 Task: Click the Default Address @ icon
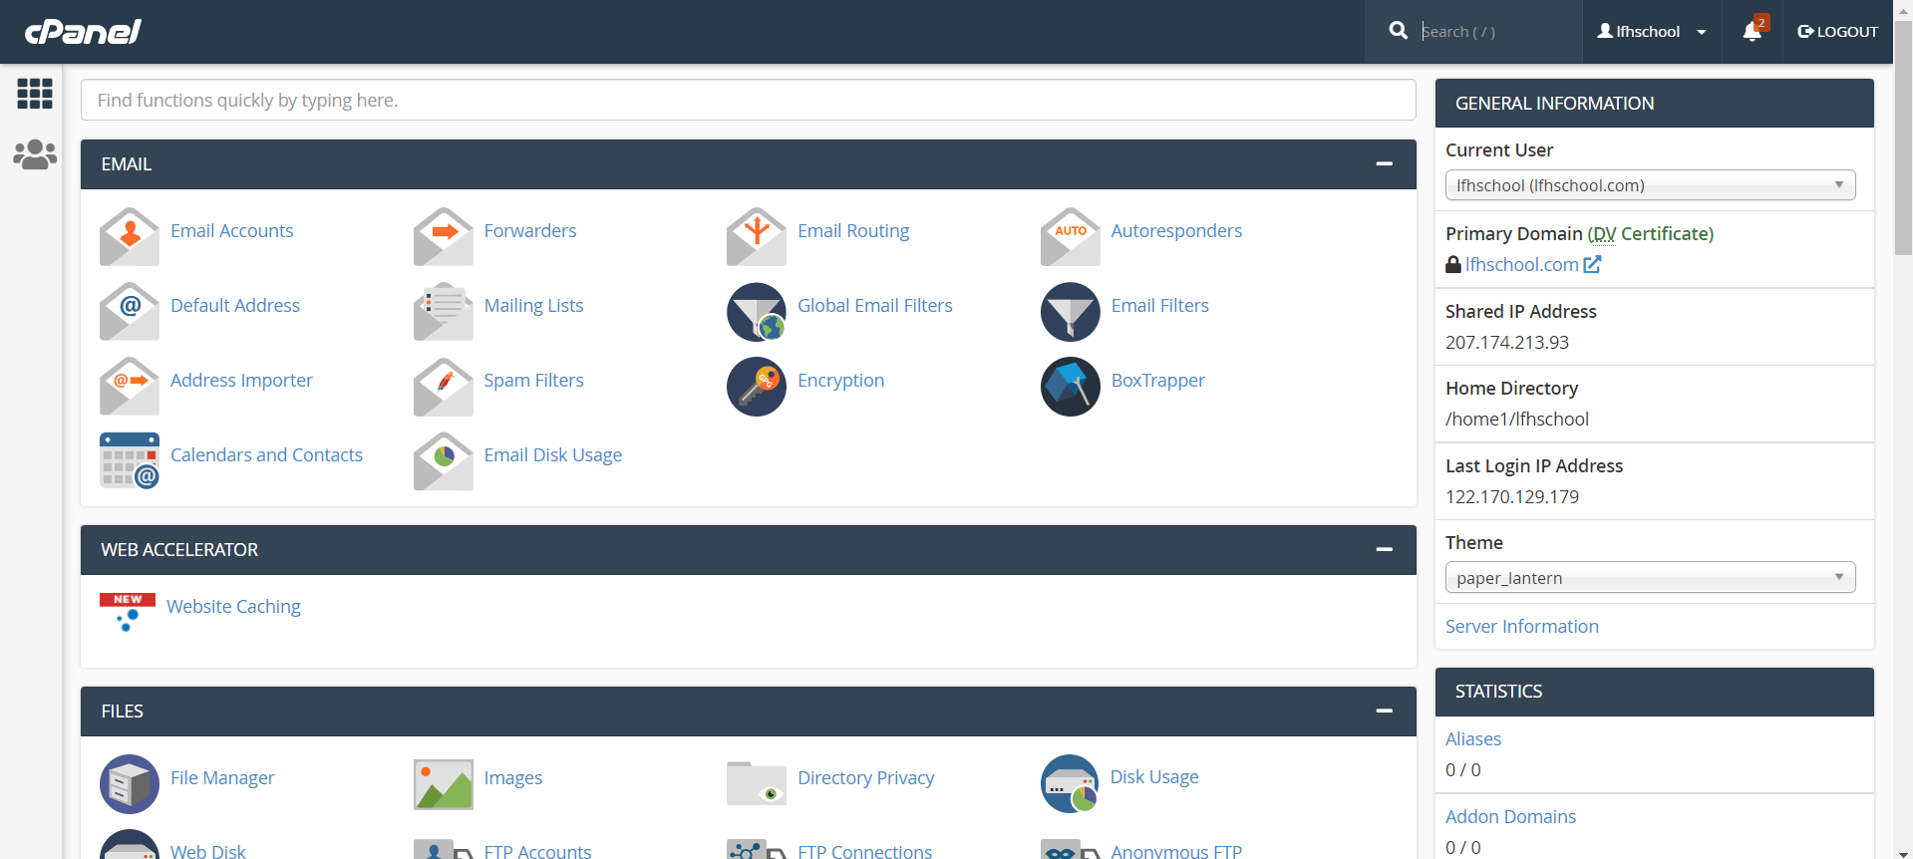click(130, 311)
